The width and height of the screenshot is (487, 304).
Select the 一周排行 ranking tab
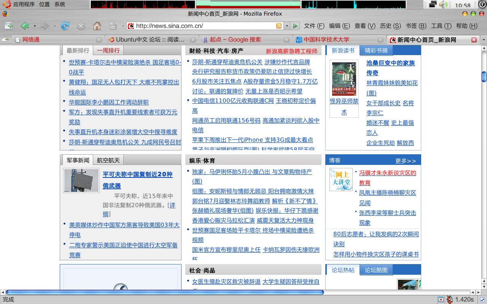click(x=108, y=50)
